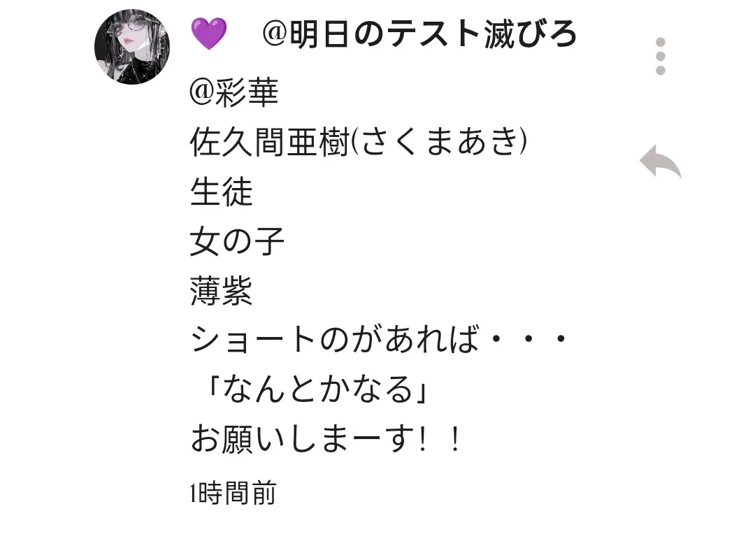Select the kanji name 佐久間亜樹
This screenshot has width=755, height=546.
tap(270, 143)
